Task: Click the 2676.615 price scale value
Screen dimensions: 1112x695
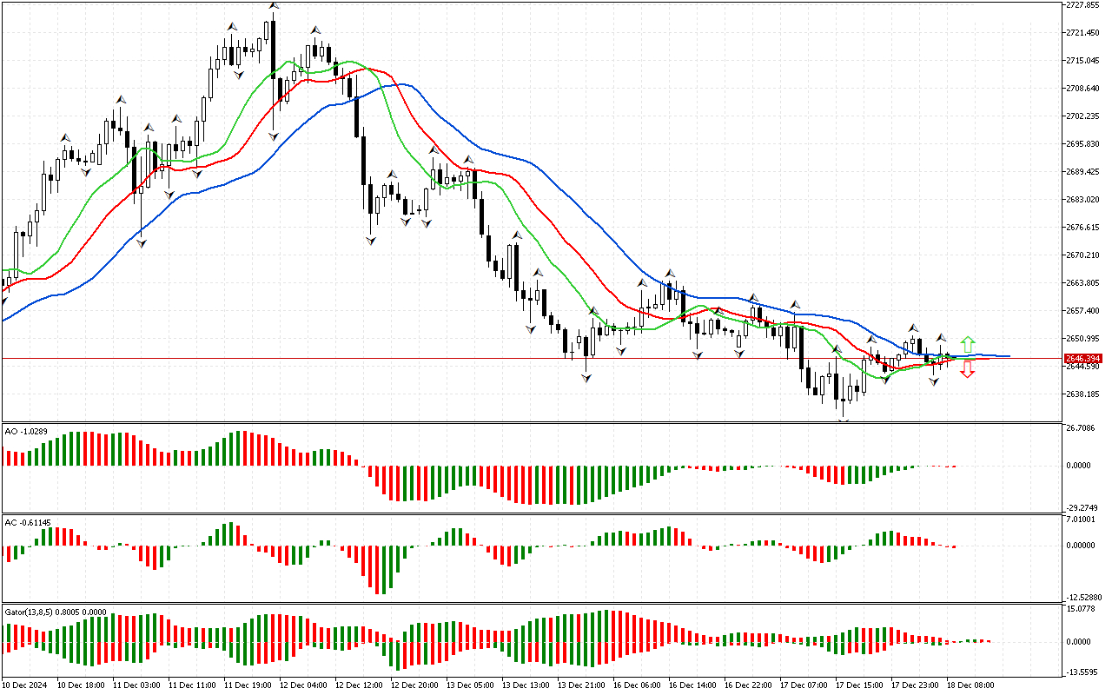Action: pyautogui.click(x=1082, y=228)
